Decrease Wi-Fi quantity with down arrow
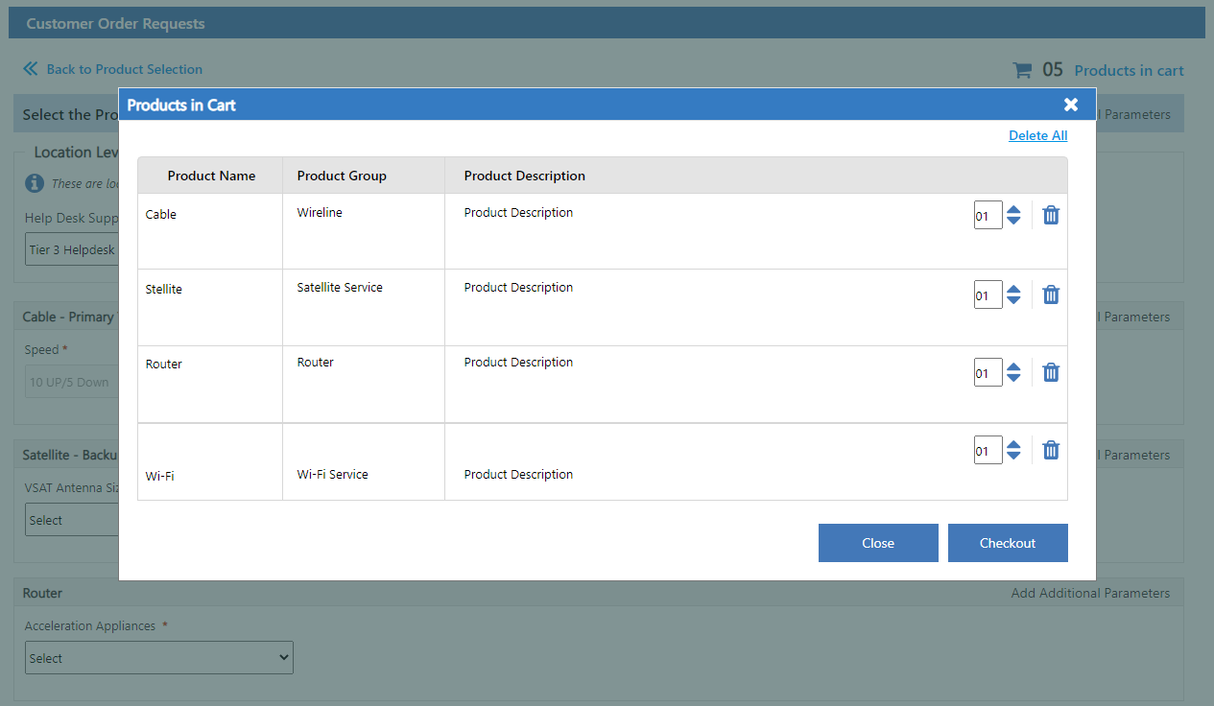 (x=1013, y=457)
